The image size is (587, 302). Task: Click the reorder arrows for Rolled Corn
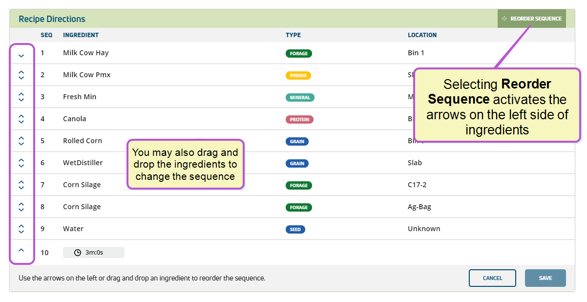click(21, 141)
